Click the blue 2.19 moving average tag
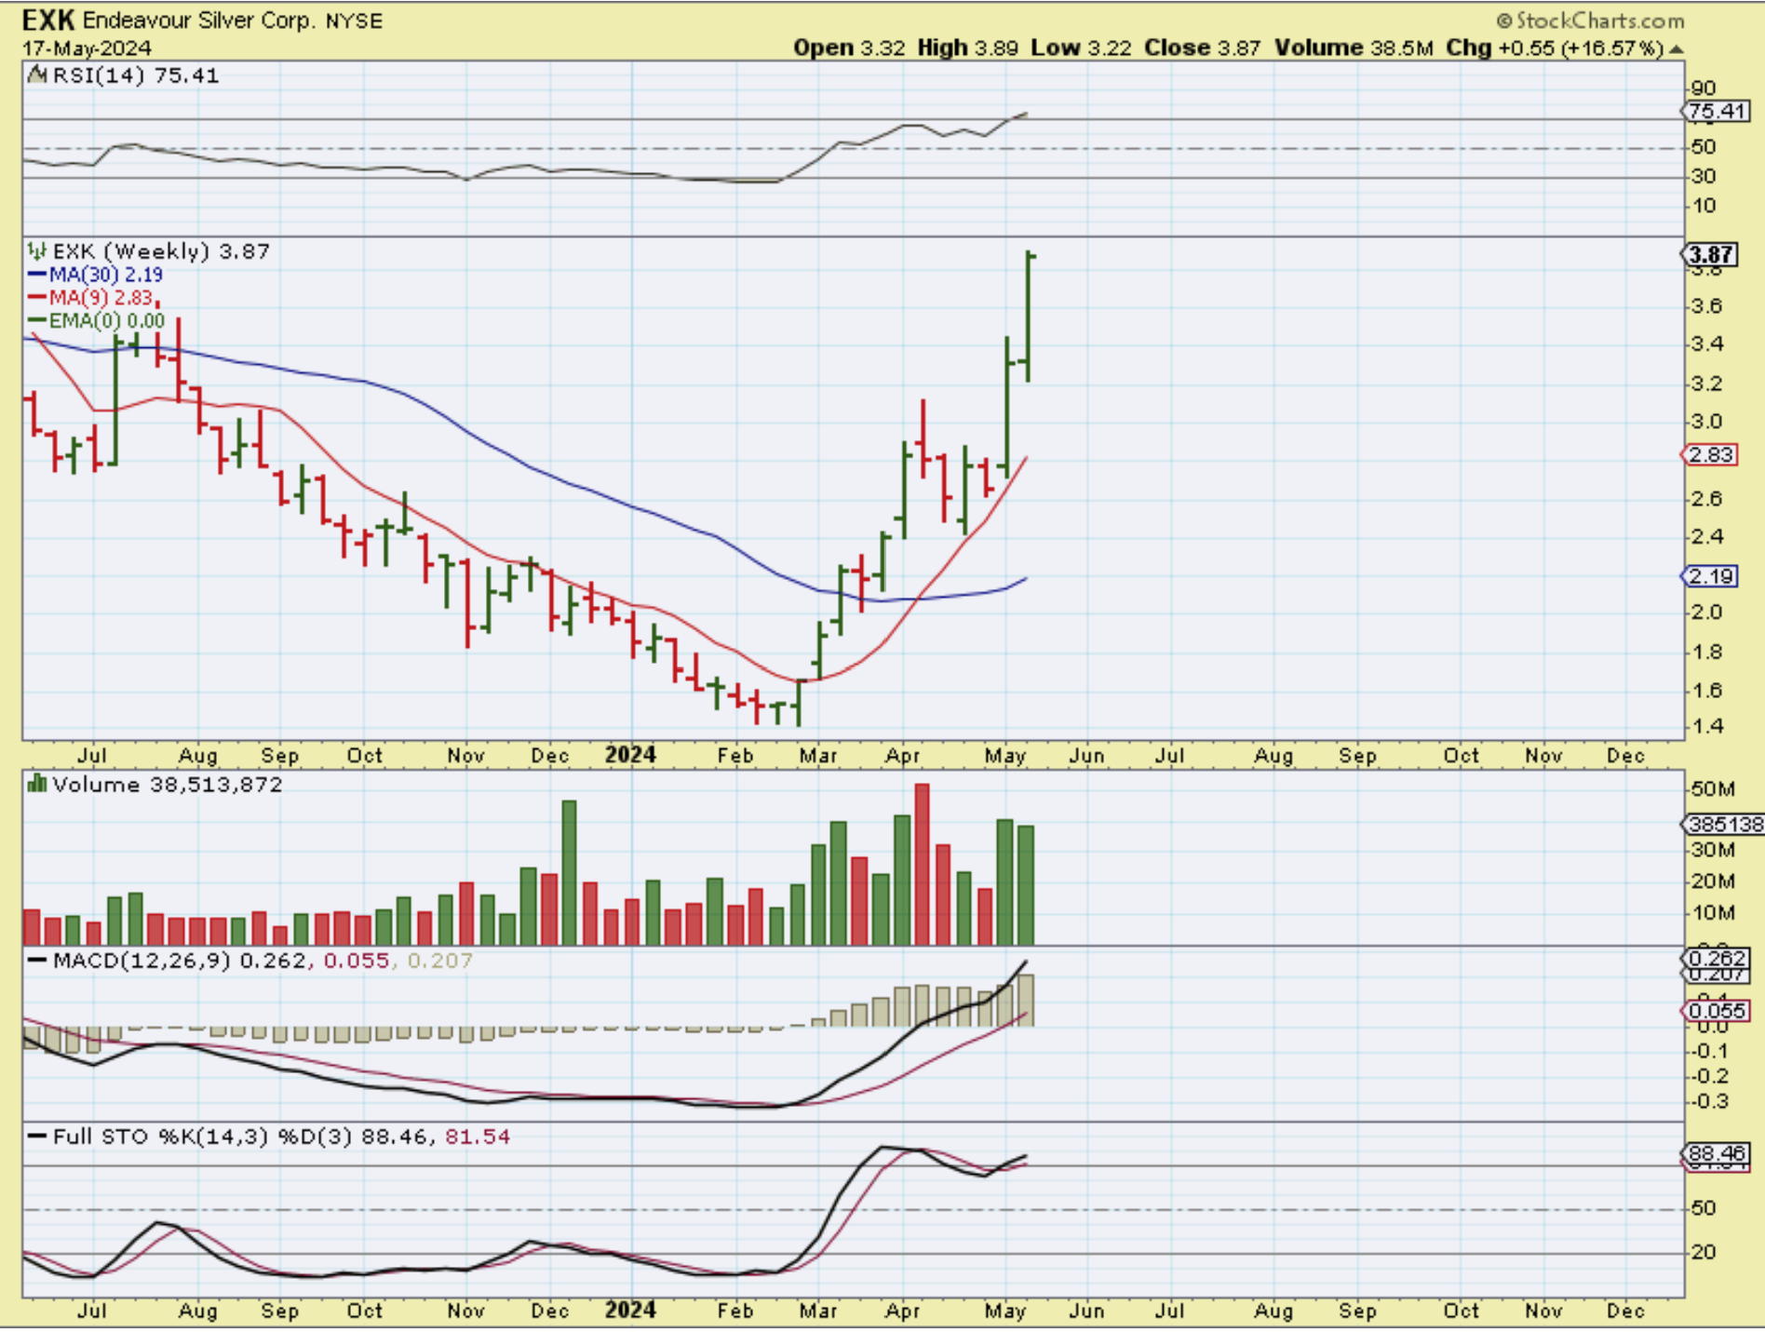 [1711, 576]
